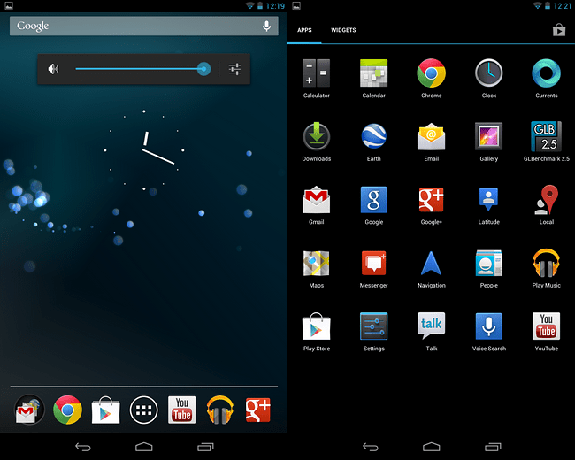Open the all apps drawer button
The image size is (575, 460).
point(143,410)
